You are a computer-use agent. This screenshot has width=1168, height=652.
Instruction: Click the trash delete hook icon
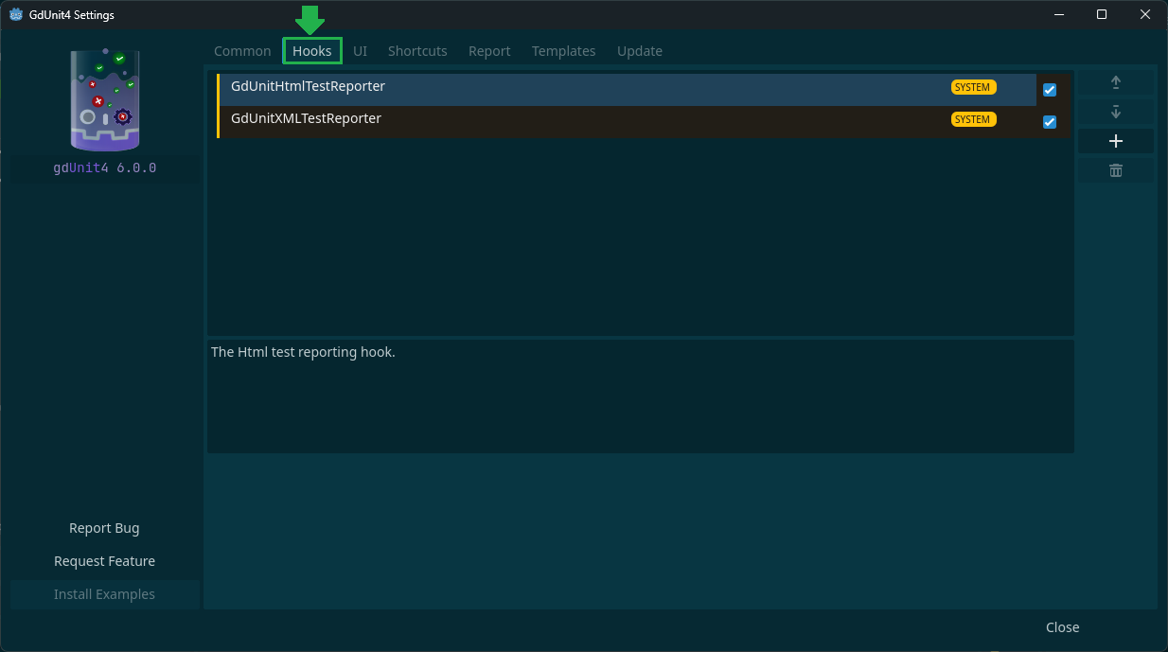[1115, 170]
